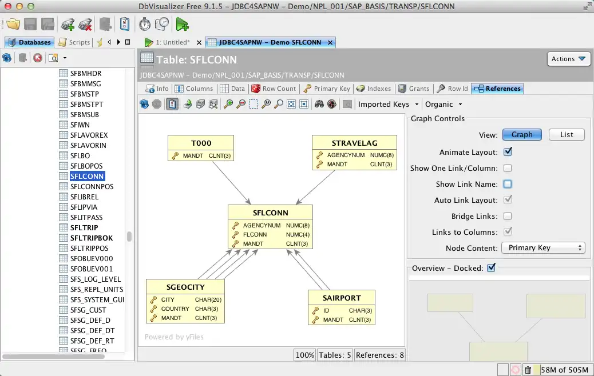The width and height of the screenshot is (594, 376).
Task: Click the create database connection icon
Action: point(68,25)
